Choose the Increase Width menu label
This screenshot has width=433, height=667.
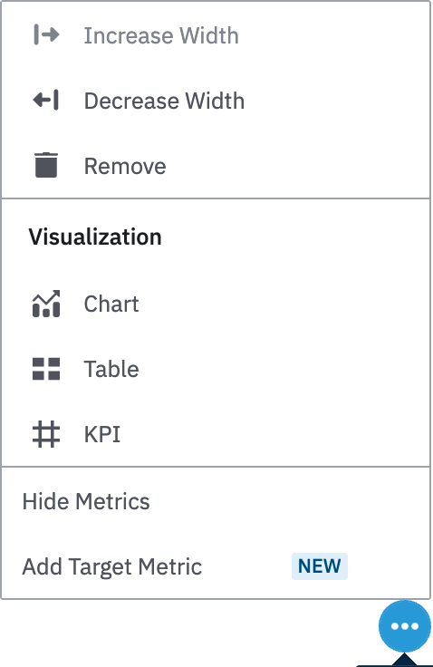pyautogui.click(x=161, y=35)
